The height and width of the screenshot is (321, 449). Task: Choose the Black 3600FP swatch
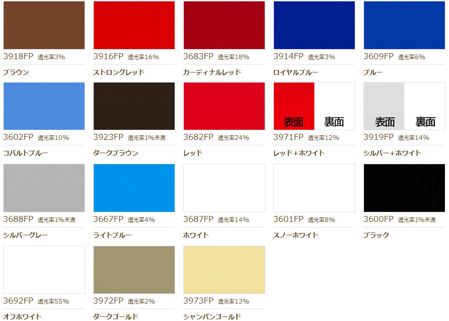[x=404, y=188]
